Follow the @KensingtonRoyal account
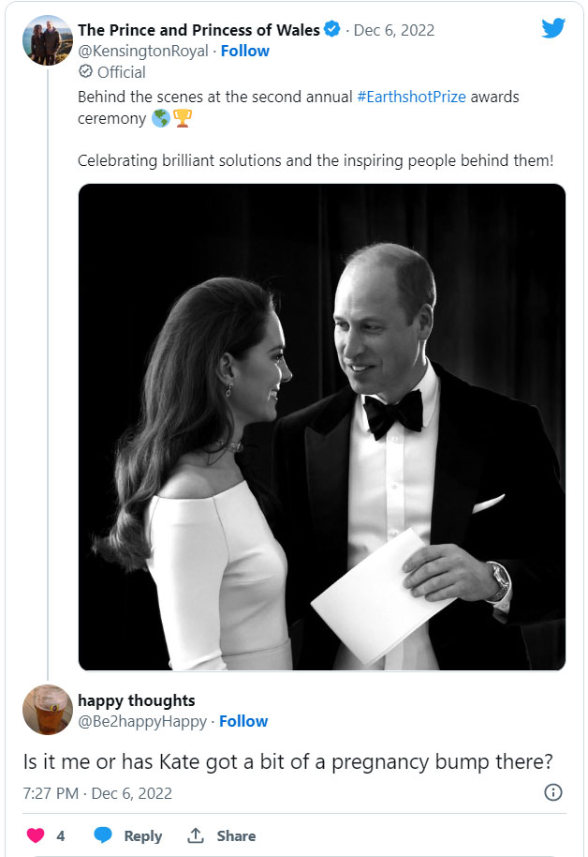 [245, 51]
